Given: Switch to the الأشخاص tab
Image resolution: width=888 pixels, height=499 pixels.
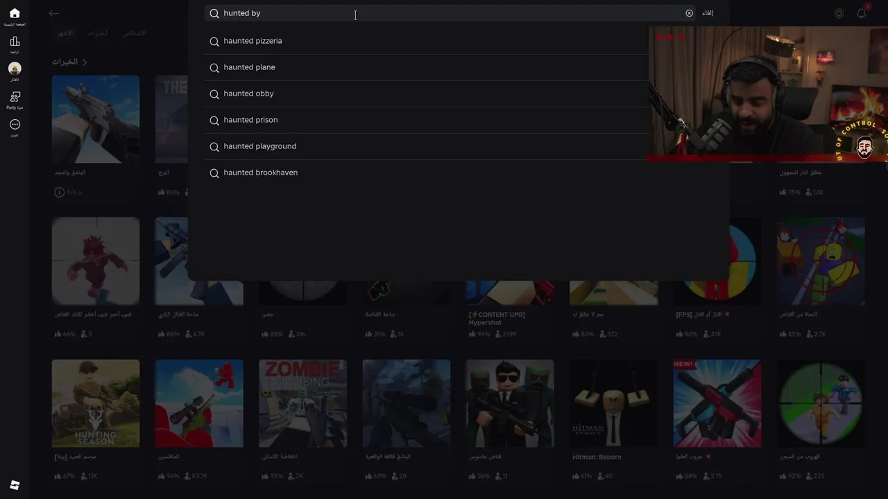Looking at the screenshot, I should 135,33.
